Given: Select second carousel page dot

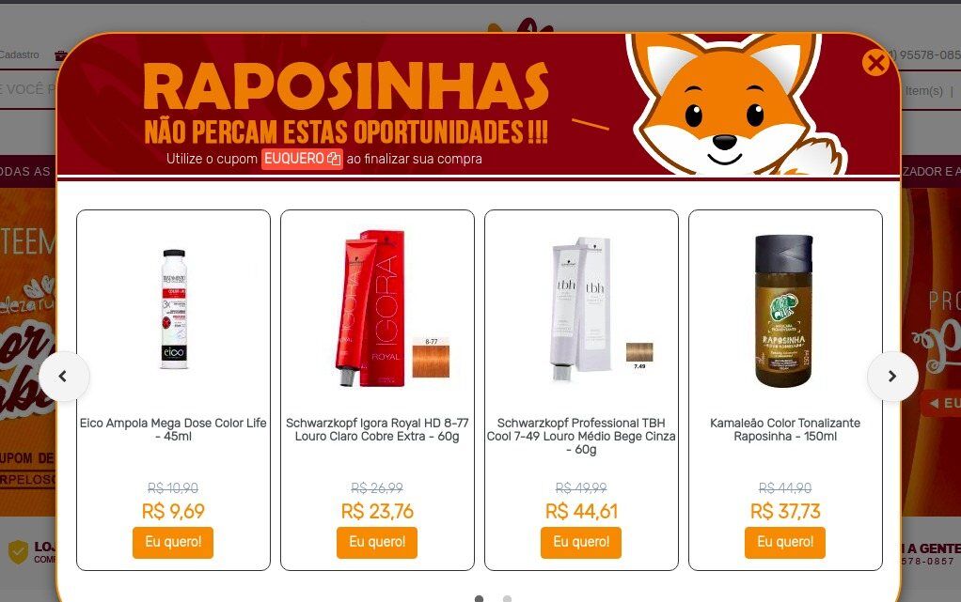Looking at the screenshot, I should (x=507, y=598).
